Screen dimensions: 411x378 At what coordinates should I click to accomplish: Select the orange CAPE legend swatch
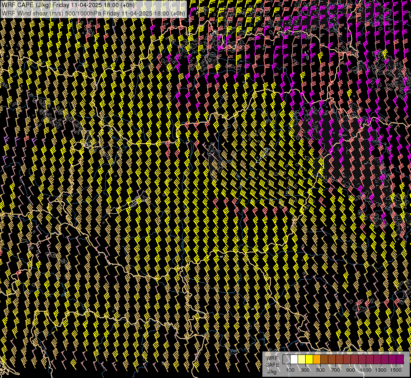(x=317, y=360)
